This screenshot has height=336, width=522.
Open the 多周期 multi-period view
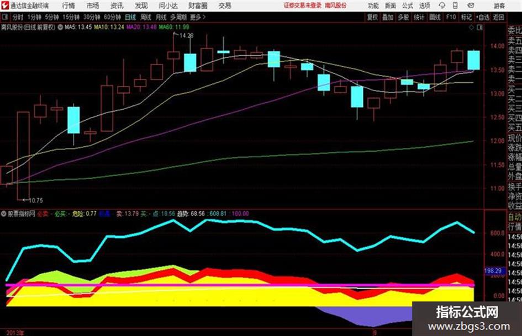click(x=178, y=17)
